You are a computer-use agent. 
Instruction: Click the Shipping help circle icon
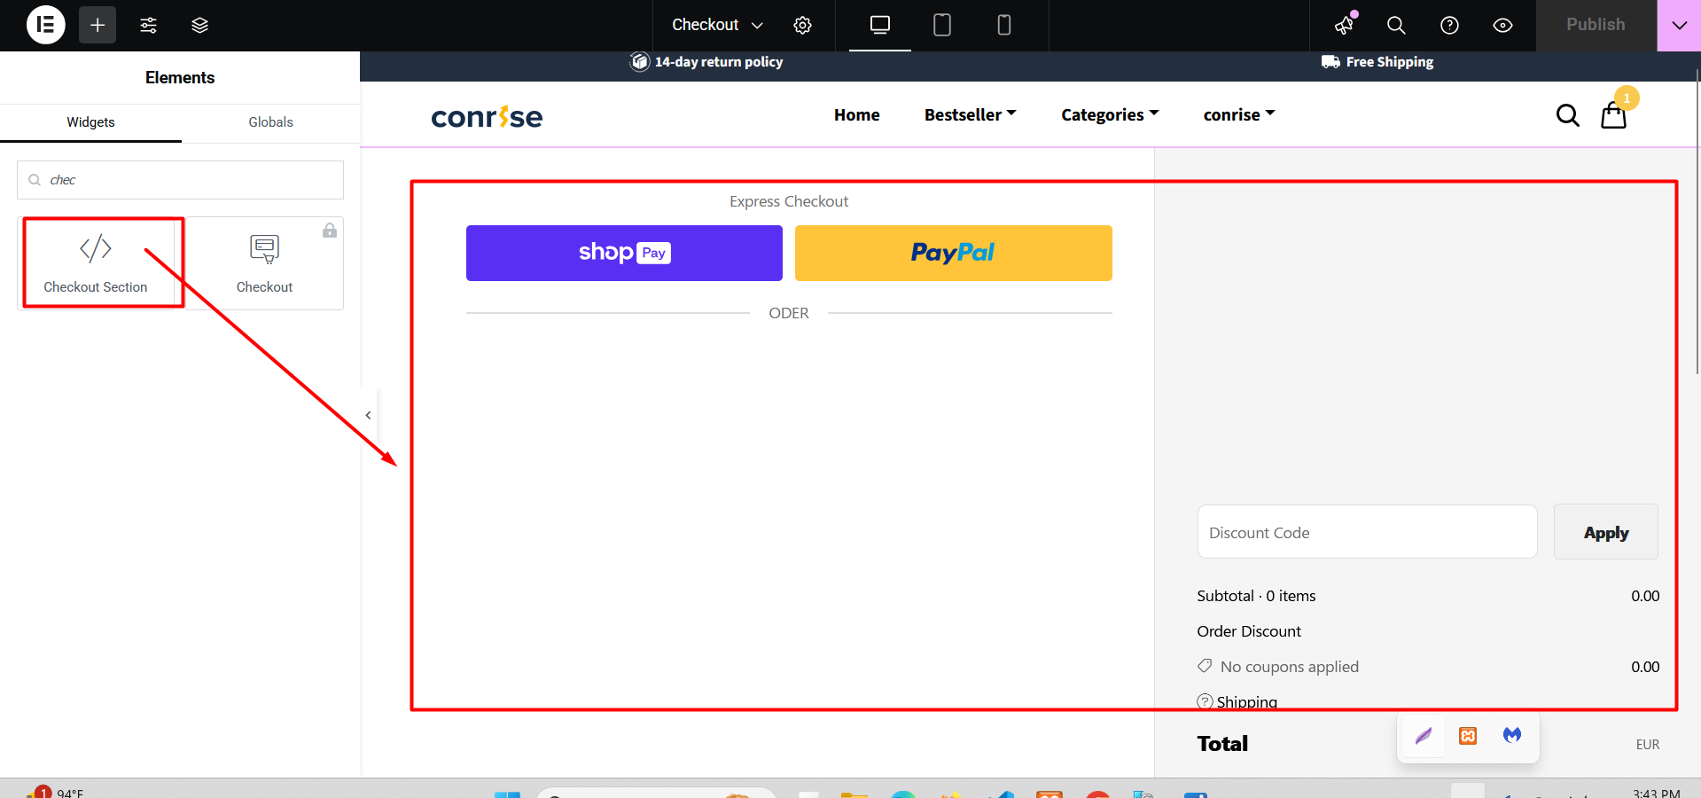click(1205, 701)
